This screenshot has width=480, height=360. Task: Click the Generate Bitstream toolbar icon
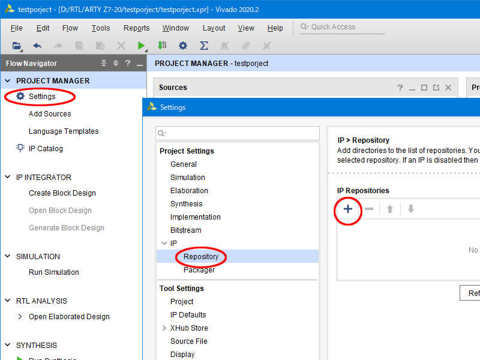coord(162,46)
